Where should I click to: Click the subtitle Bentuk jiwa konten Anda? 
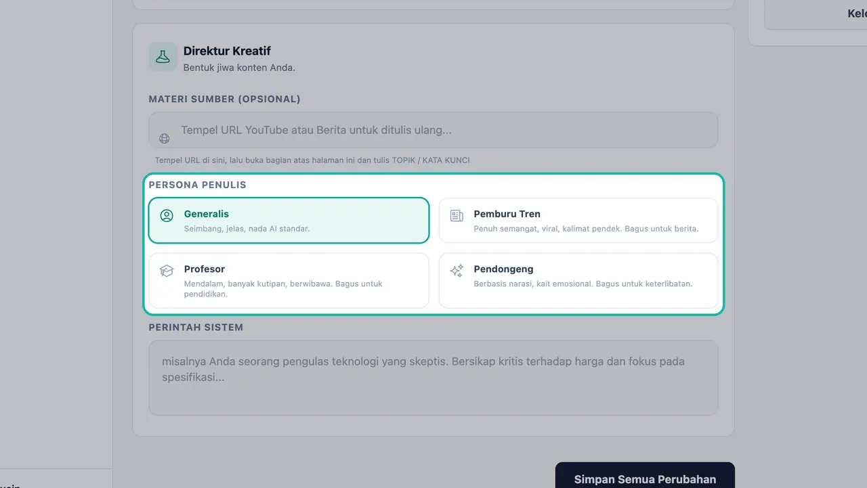pyautogui.click(x=239, y=68)
